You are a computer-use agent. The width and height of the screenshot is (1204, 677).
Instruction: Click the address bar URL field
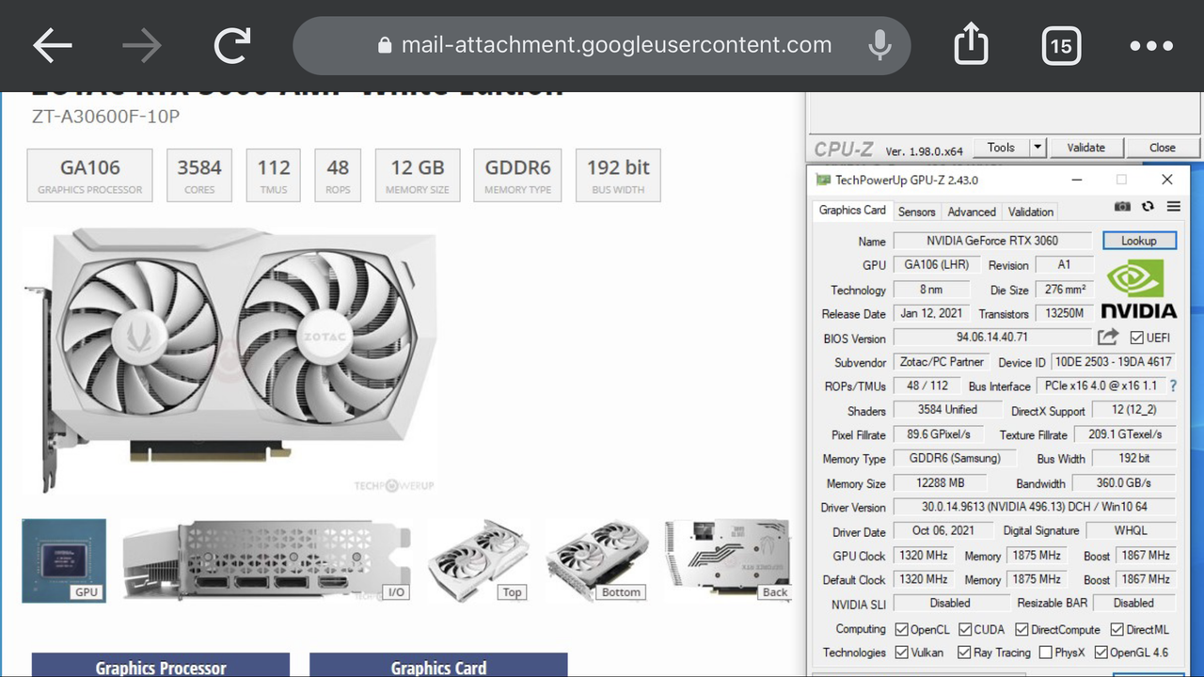coord(602,45)
